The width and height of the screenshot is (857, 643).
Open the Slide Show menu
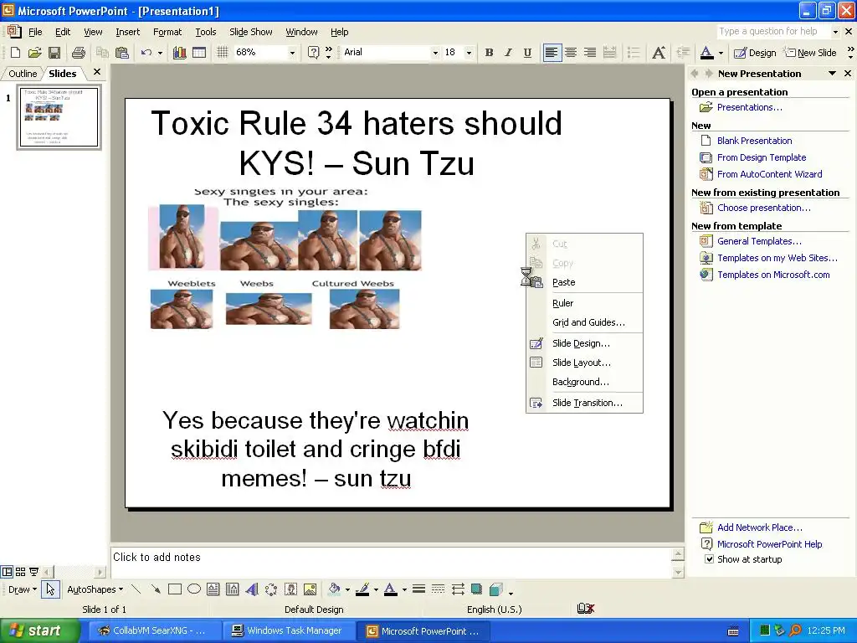point(251,32)
